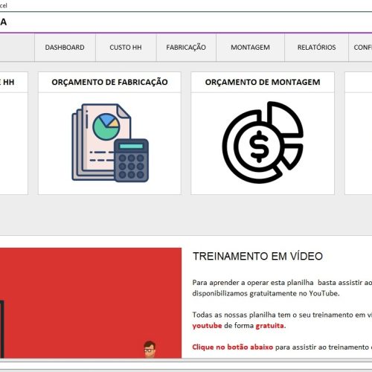Select the black shape on the red banner's left edge
Viewport: 372px width, 372px height.
click(2, 329)
